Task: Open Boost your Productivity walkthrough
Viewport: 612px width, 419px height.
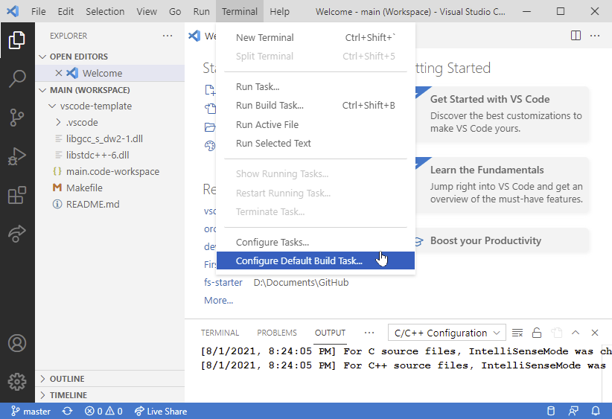Action: tap(502, 240)
